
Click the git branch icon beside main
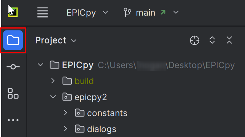tap(127, 12)
